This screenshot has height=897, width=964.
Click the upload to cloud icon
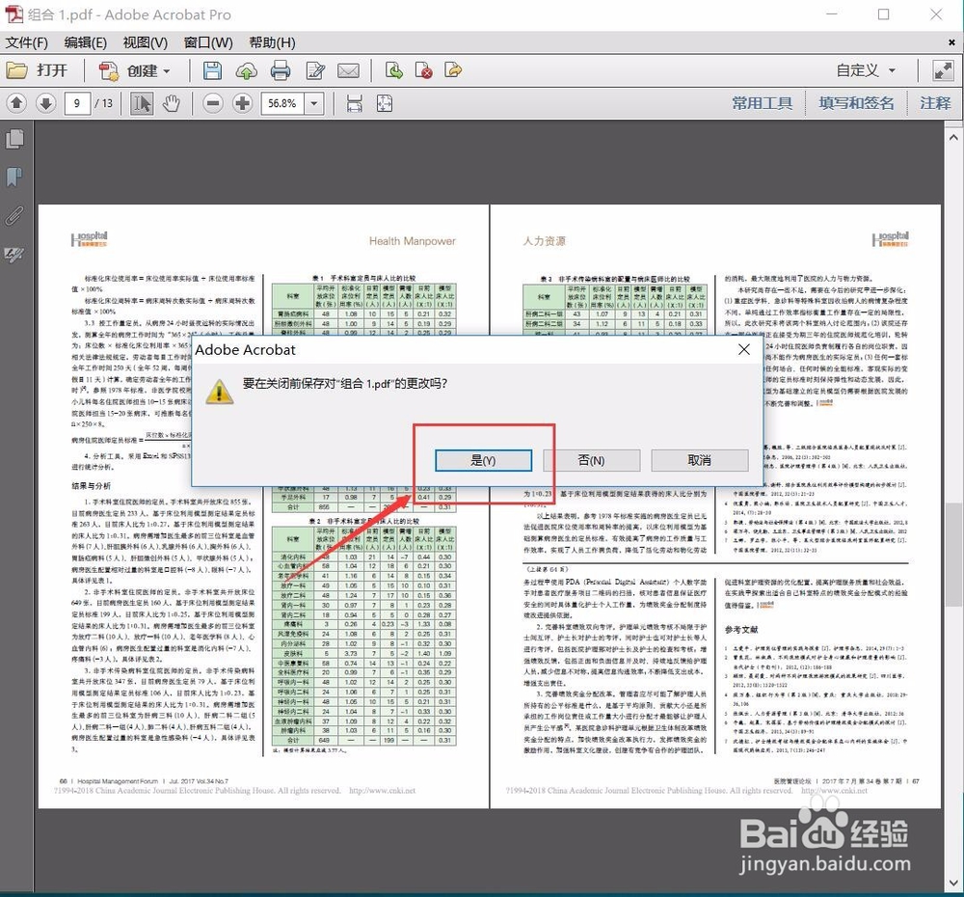[247, 70]
